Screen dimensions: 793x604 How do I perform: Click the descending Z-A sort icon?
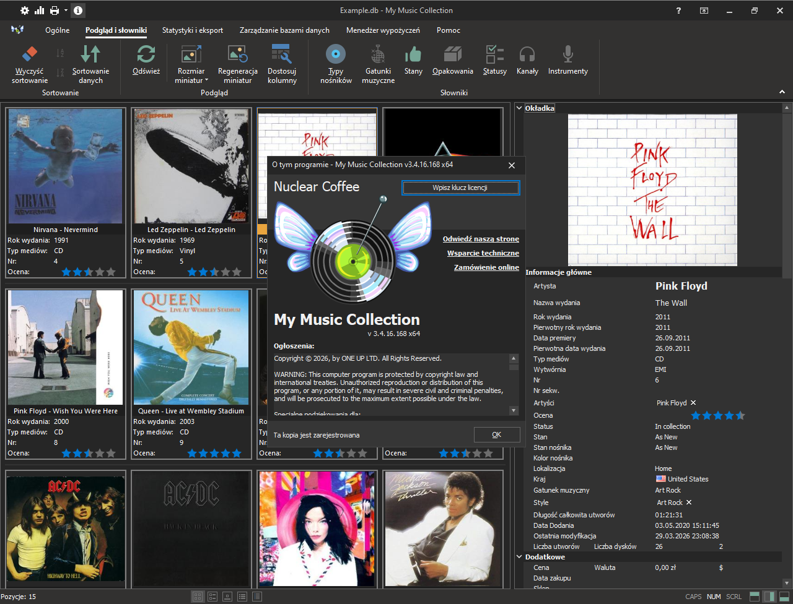coord(60,72)
